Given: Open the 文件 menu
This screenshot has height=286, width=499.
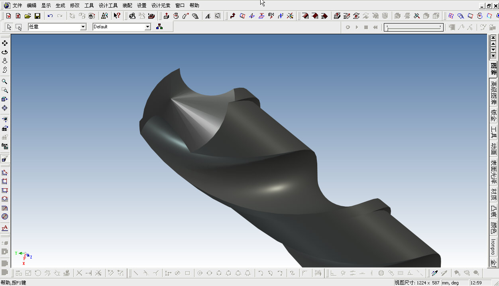Looking at the screenshot, I should click(x=18, y=6).
